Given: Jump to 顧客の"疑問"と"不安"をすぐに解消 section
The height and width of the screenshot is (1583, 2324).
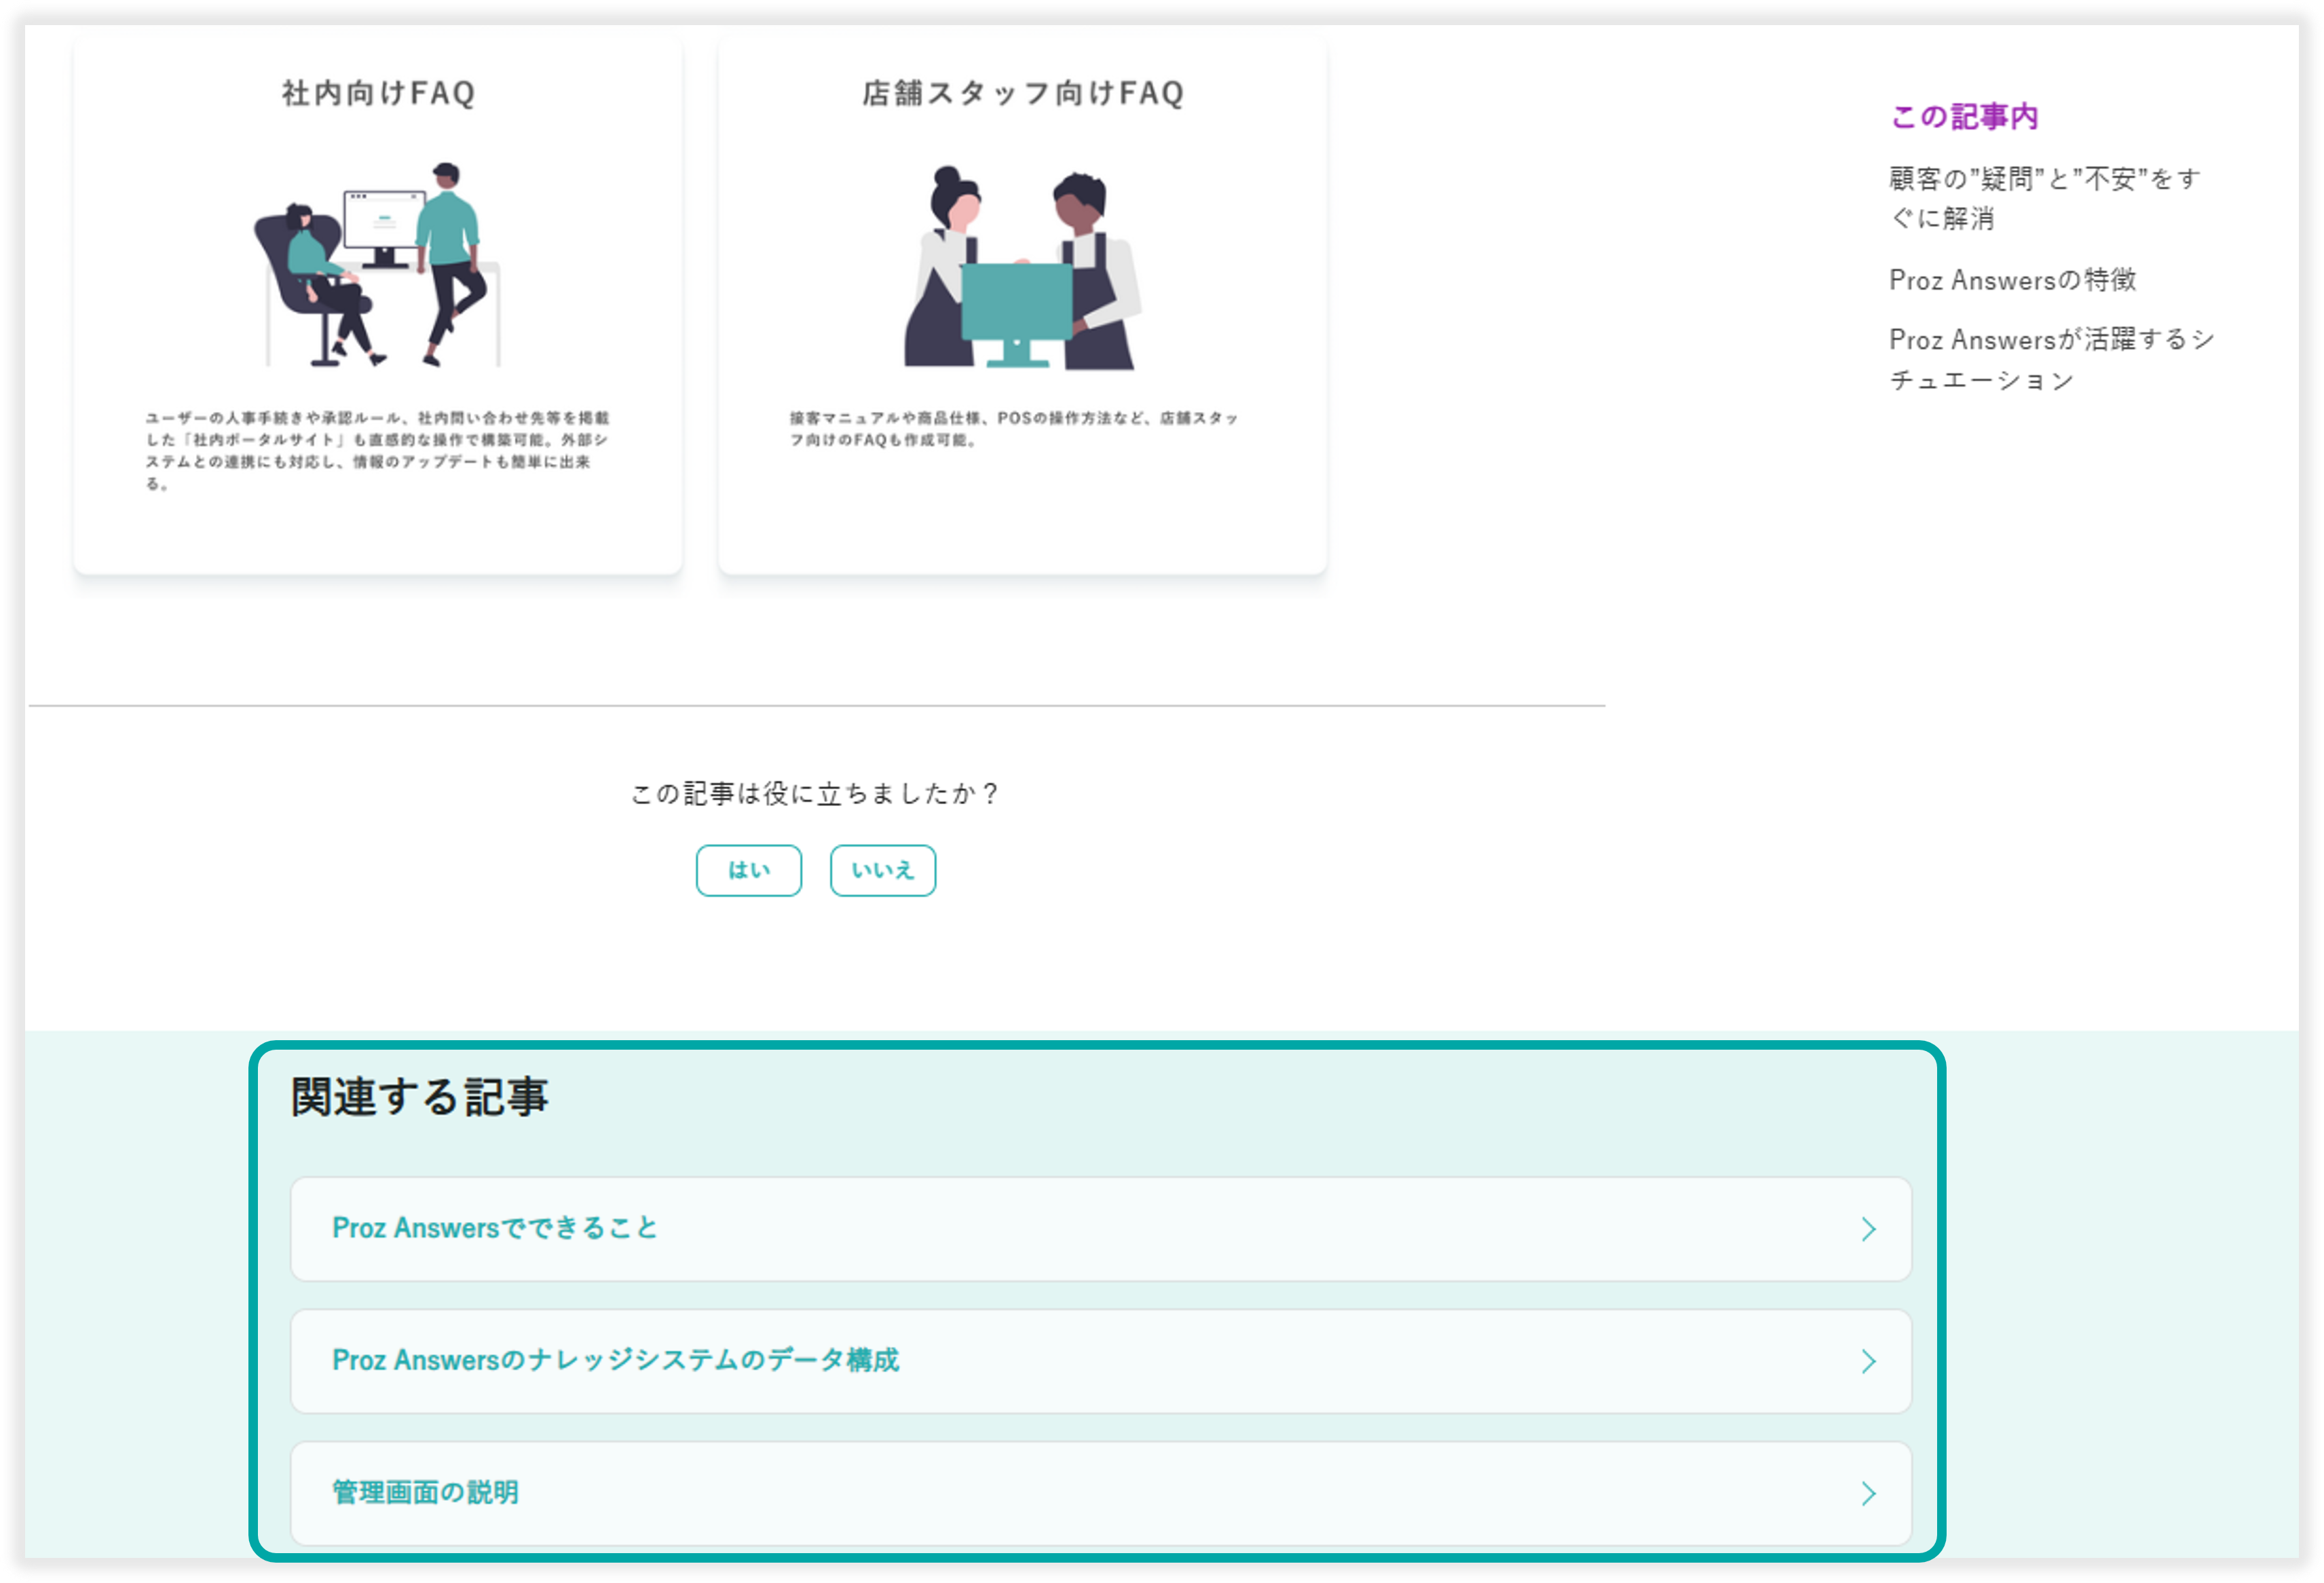Looking at the screenshot, I should (2044, 198).
